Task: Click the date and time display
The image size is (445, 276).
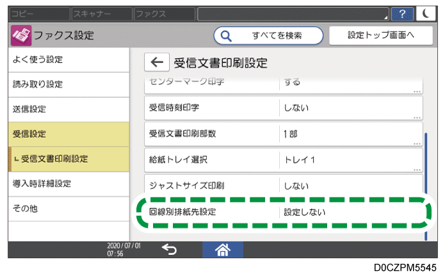Action: click(x=124, y=249)
